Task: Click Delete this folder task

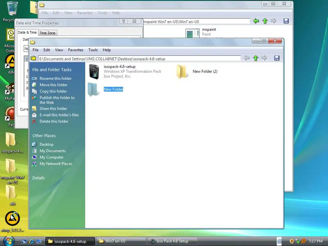Action: point(54,121)
